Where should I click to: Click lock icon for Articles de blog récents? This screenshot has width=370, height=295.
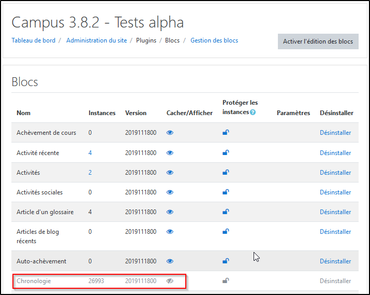(x=226, y=231)
